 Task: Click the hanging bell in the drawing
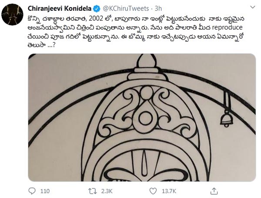[x=226, y=118]
